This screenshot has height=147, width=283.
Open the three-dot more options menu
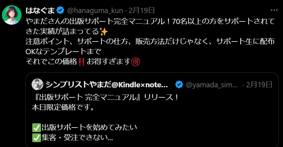pos(274,10)
